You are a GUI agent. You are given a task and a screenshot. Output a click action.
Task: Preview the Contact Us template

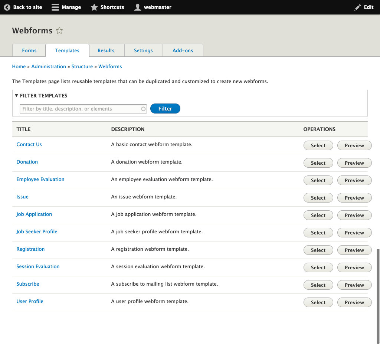pos(354,145)
